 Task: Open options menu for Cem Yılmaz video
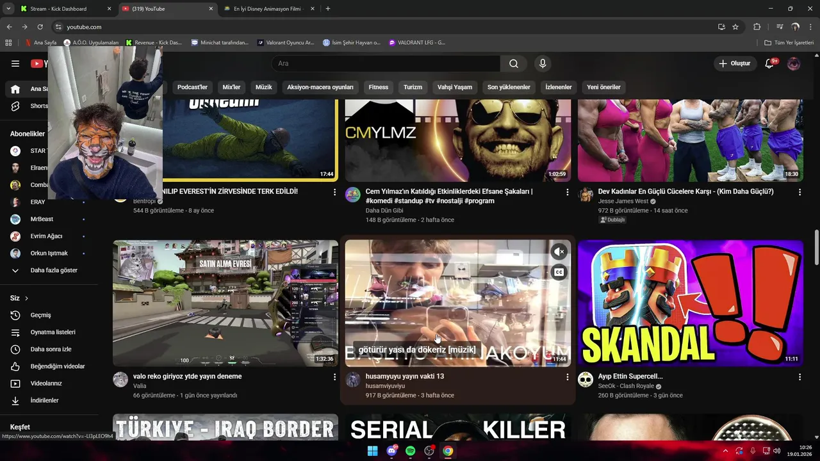pyautogui.click(x=567, y=192)
